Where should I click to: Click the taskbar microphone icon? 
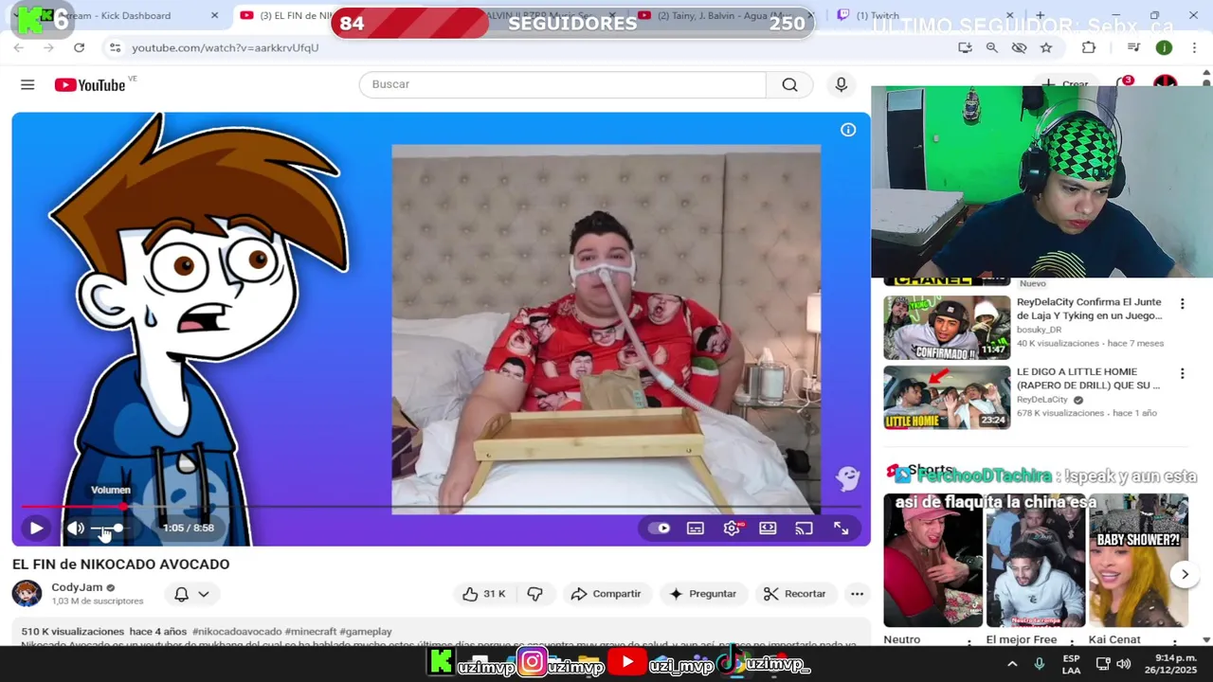tap(1040, 664)
